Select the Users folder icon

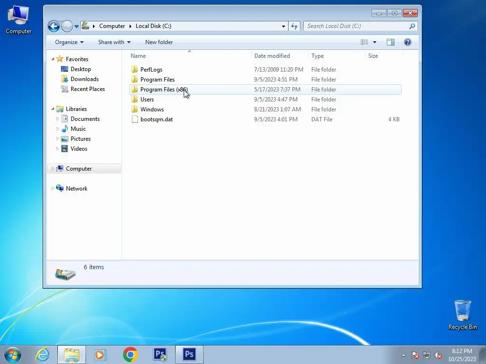pyautogui.click(x=134, y=100)
